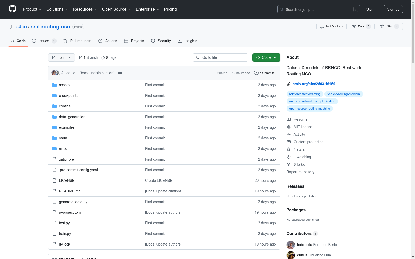Select the Code tab
415x259 pixels.
(18, 41)
